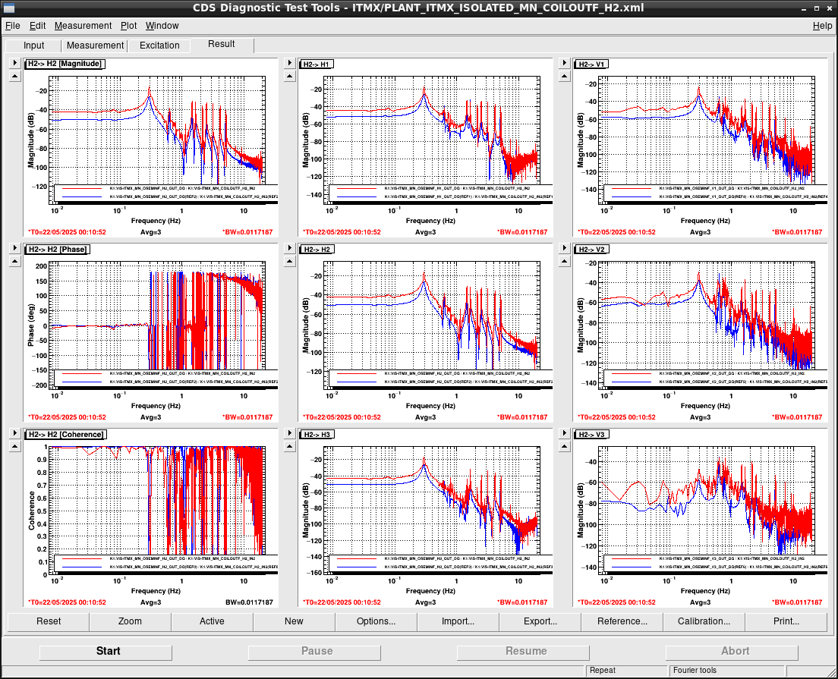Click up-arrow icon beside H2-> H2 [Magnitude] plot

(x=15, y=77)
